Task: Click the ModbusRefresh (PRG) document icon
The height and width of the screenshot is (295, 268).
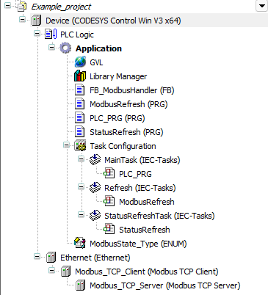Action: coord(80,104)
